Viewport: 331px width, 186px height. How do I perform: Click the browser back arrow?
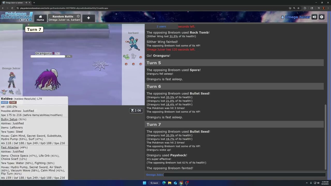(x=3, y=8)
